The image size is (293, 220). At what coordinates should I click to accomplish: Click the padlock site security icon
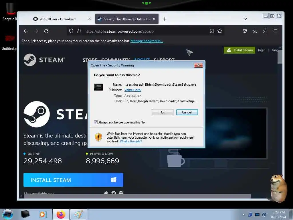pyautogui.click(x=79, y=31)
